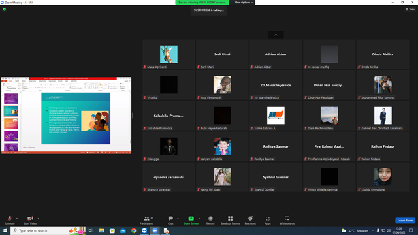Image resolution: width=418 pixels, height=235 pixels.
Task: Expand video options arrow beside Start Video
Action: coord(38,219)
